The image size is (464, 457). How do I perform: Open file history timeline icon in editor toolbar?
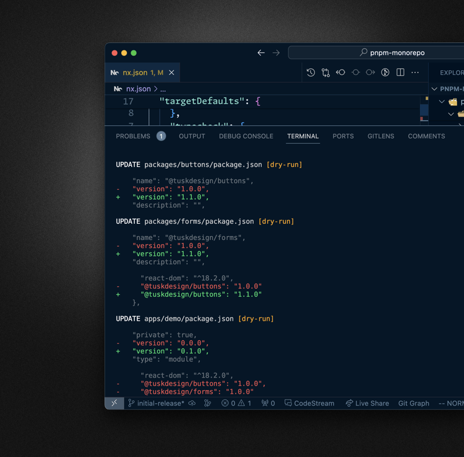click(311, 72)
